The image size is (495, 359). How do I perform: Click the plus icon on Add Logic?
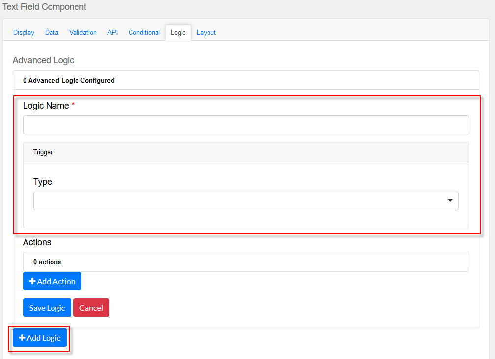(22, 338)
